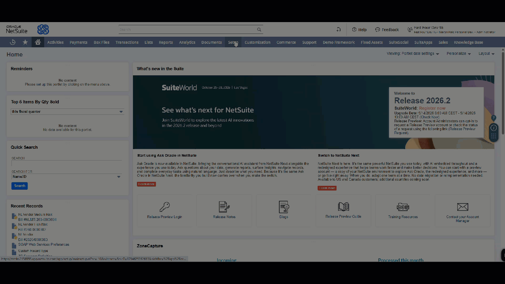
Task: Click the Release Preview Guide book icon
Action: (x=343, y=207)
